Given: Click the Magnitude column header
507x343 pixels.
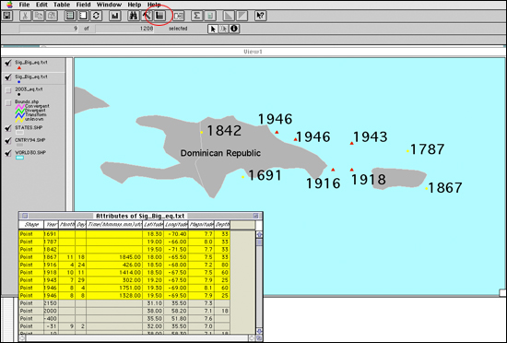Looking at the screenshot, I should click(201, 224).
